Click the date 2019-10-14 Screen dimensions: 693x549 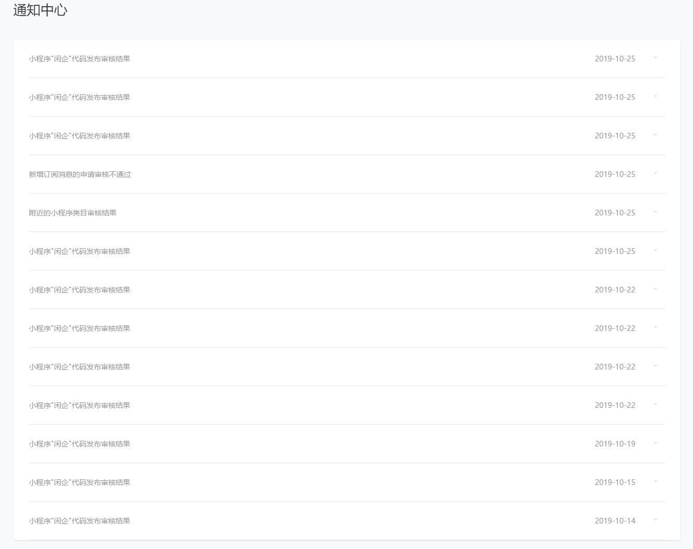click(x=615, y=521)
